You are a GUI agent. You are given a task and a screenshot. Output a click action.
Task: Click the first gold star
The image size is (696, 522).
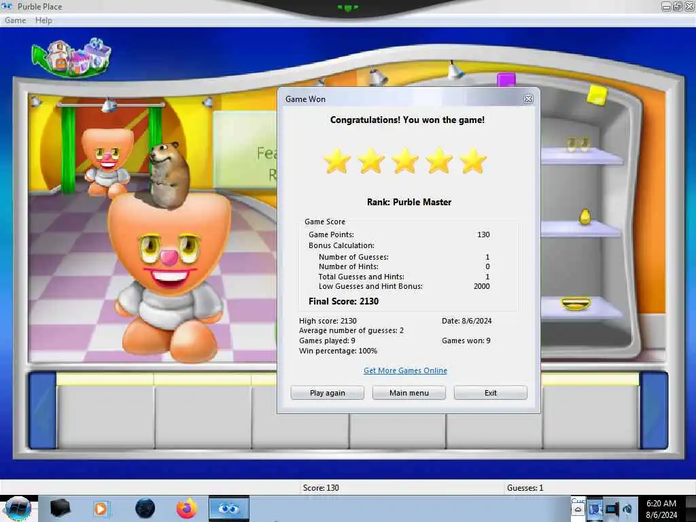pos(337,160)
